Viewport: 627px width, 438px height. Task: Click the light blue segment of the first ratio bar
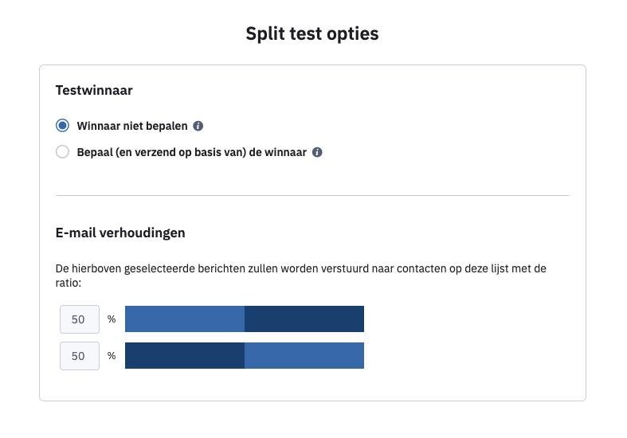[x=184, y=319]
